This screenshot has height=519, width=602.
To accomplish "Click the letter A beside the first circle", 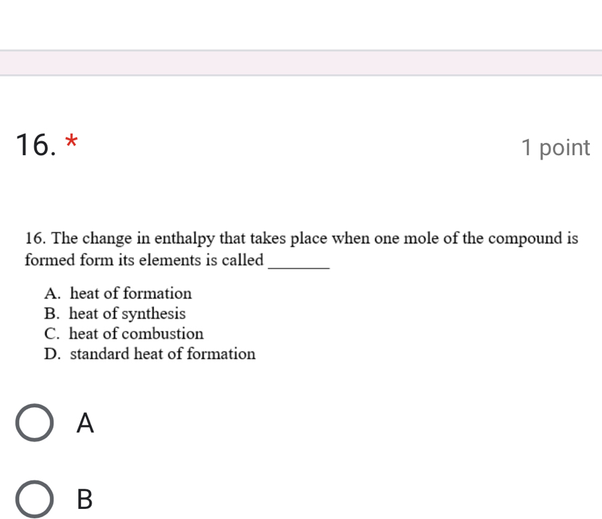I will coord(85,424).
